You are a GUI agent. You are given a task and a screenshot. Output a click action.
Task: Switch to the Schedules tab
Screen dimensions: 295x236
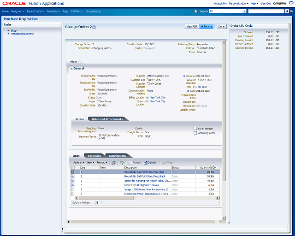94,156
